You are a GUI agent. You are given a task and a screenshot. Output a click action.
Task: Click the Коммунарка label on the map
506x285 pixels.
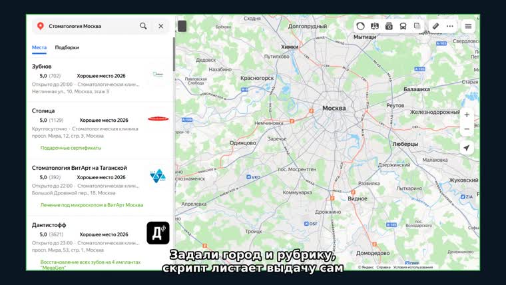(297, 192)
